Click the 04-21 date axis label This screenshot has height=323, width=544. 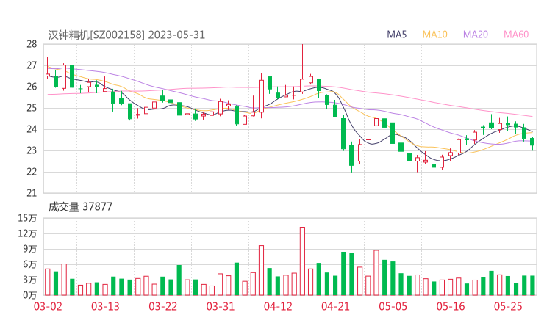tap(335, 306)
